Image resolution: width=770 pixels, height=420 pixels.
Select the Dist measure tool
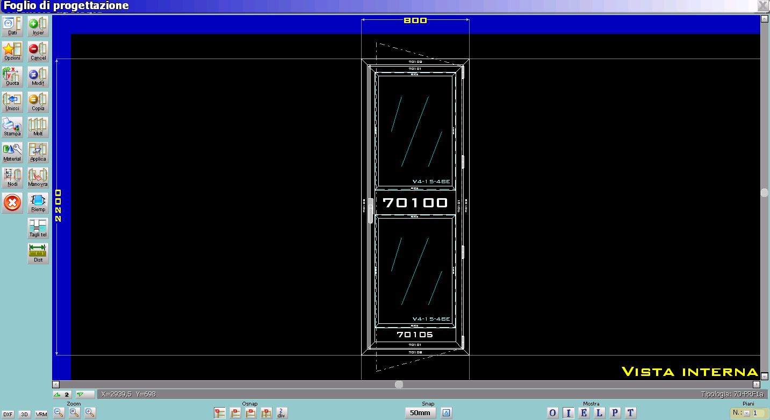coord(38,253)
